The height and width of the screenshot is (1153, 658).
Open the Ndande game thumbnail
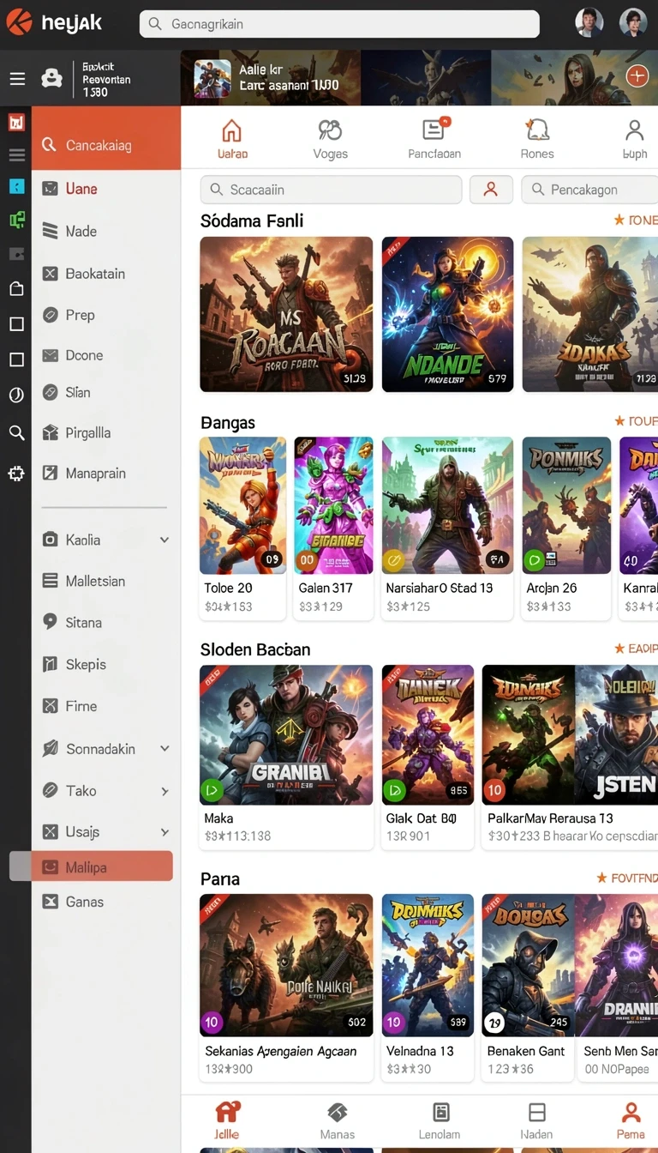point(447,315)
